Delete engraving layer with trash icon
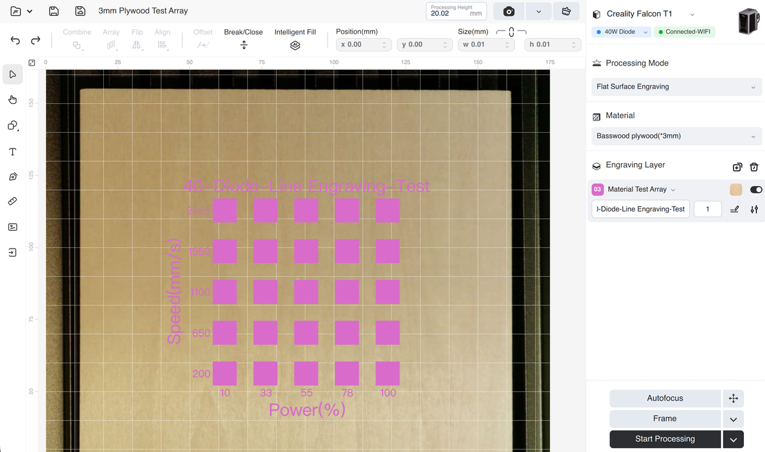Viewport: 765px width, 452px height. [x=754, y=167]
